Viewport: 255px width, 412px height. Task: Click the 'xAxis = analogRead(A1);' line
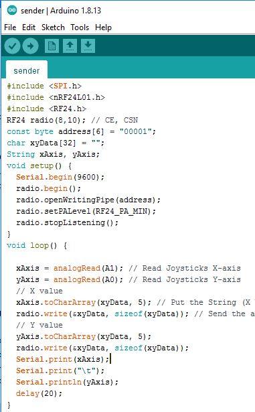click(x=70, y=268)
